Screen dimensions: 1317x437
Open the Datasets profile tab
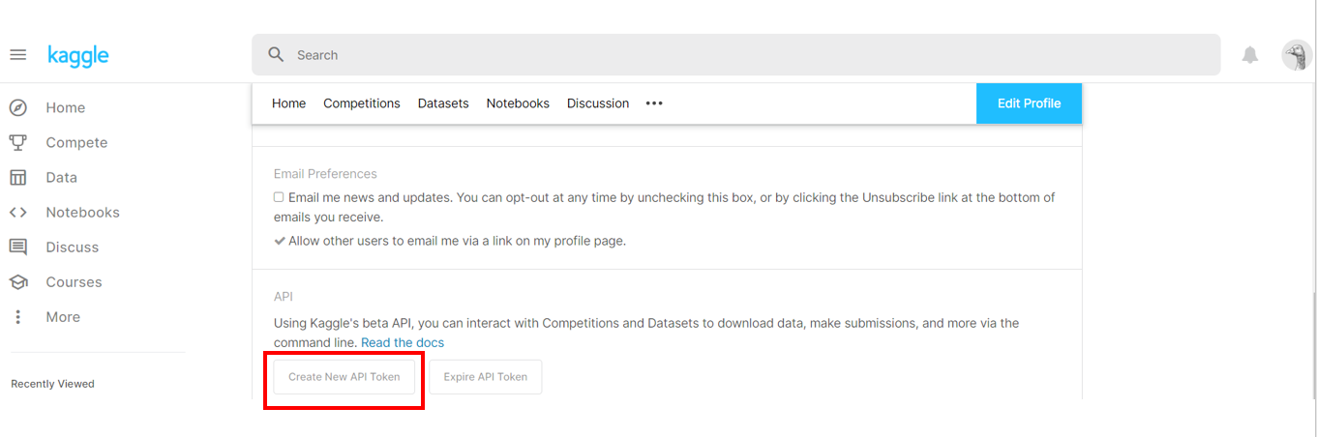[443, 103]
